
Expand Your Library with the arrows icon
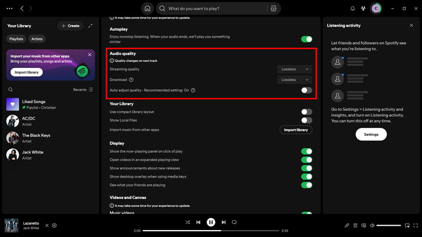click(x=90, y=26)
